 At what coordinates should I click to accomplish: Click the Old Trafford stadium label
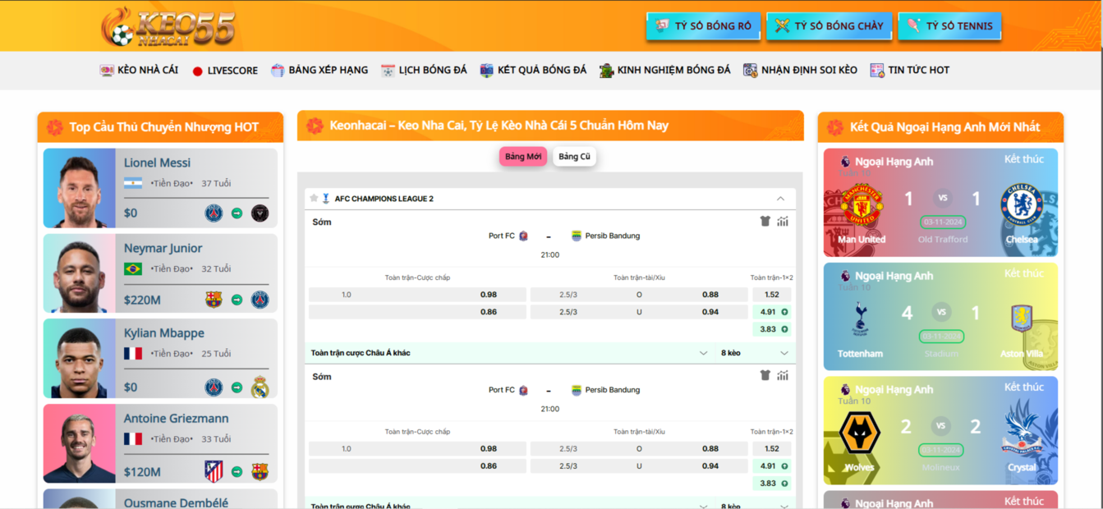[x=943, y=240]
